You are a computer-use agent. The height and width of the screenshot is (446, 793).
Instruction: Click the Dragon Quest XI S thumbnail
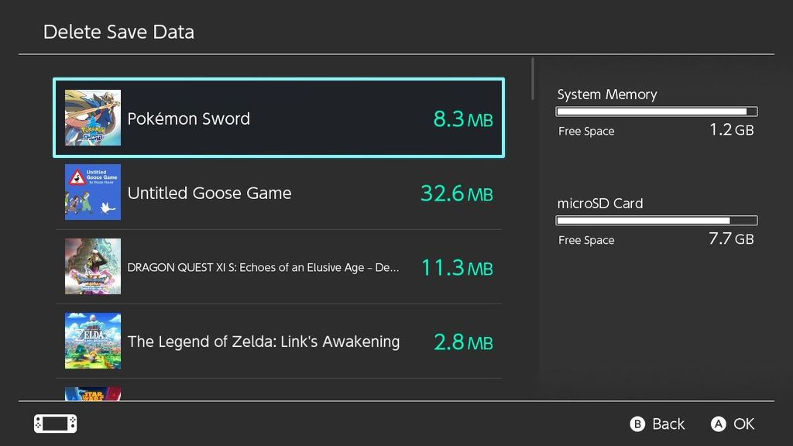pyautogui.click(x=93, y=266)
